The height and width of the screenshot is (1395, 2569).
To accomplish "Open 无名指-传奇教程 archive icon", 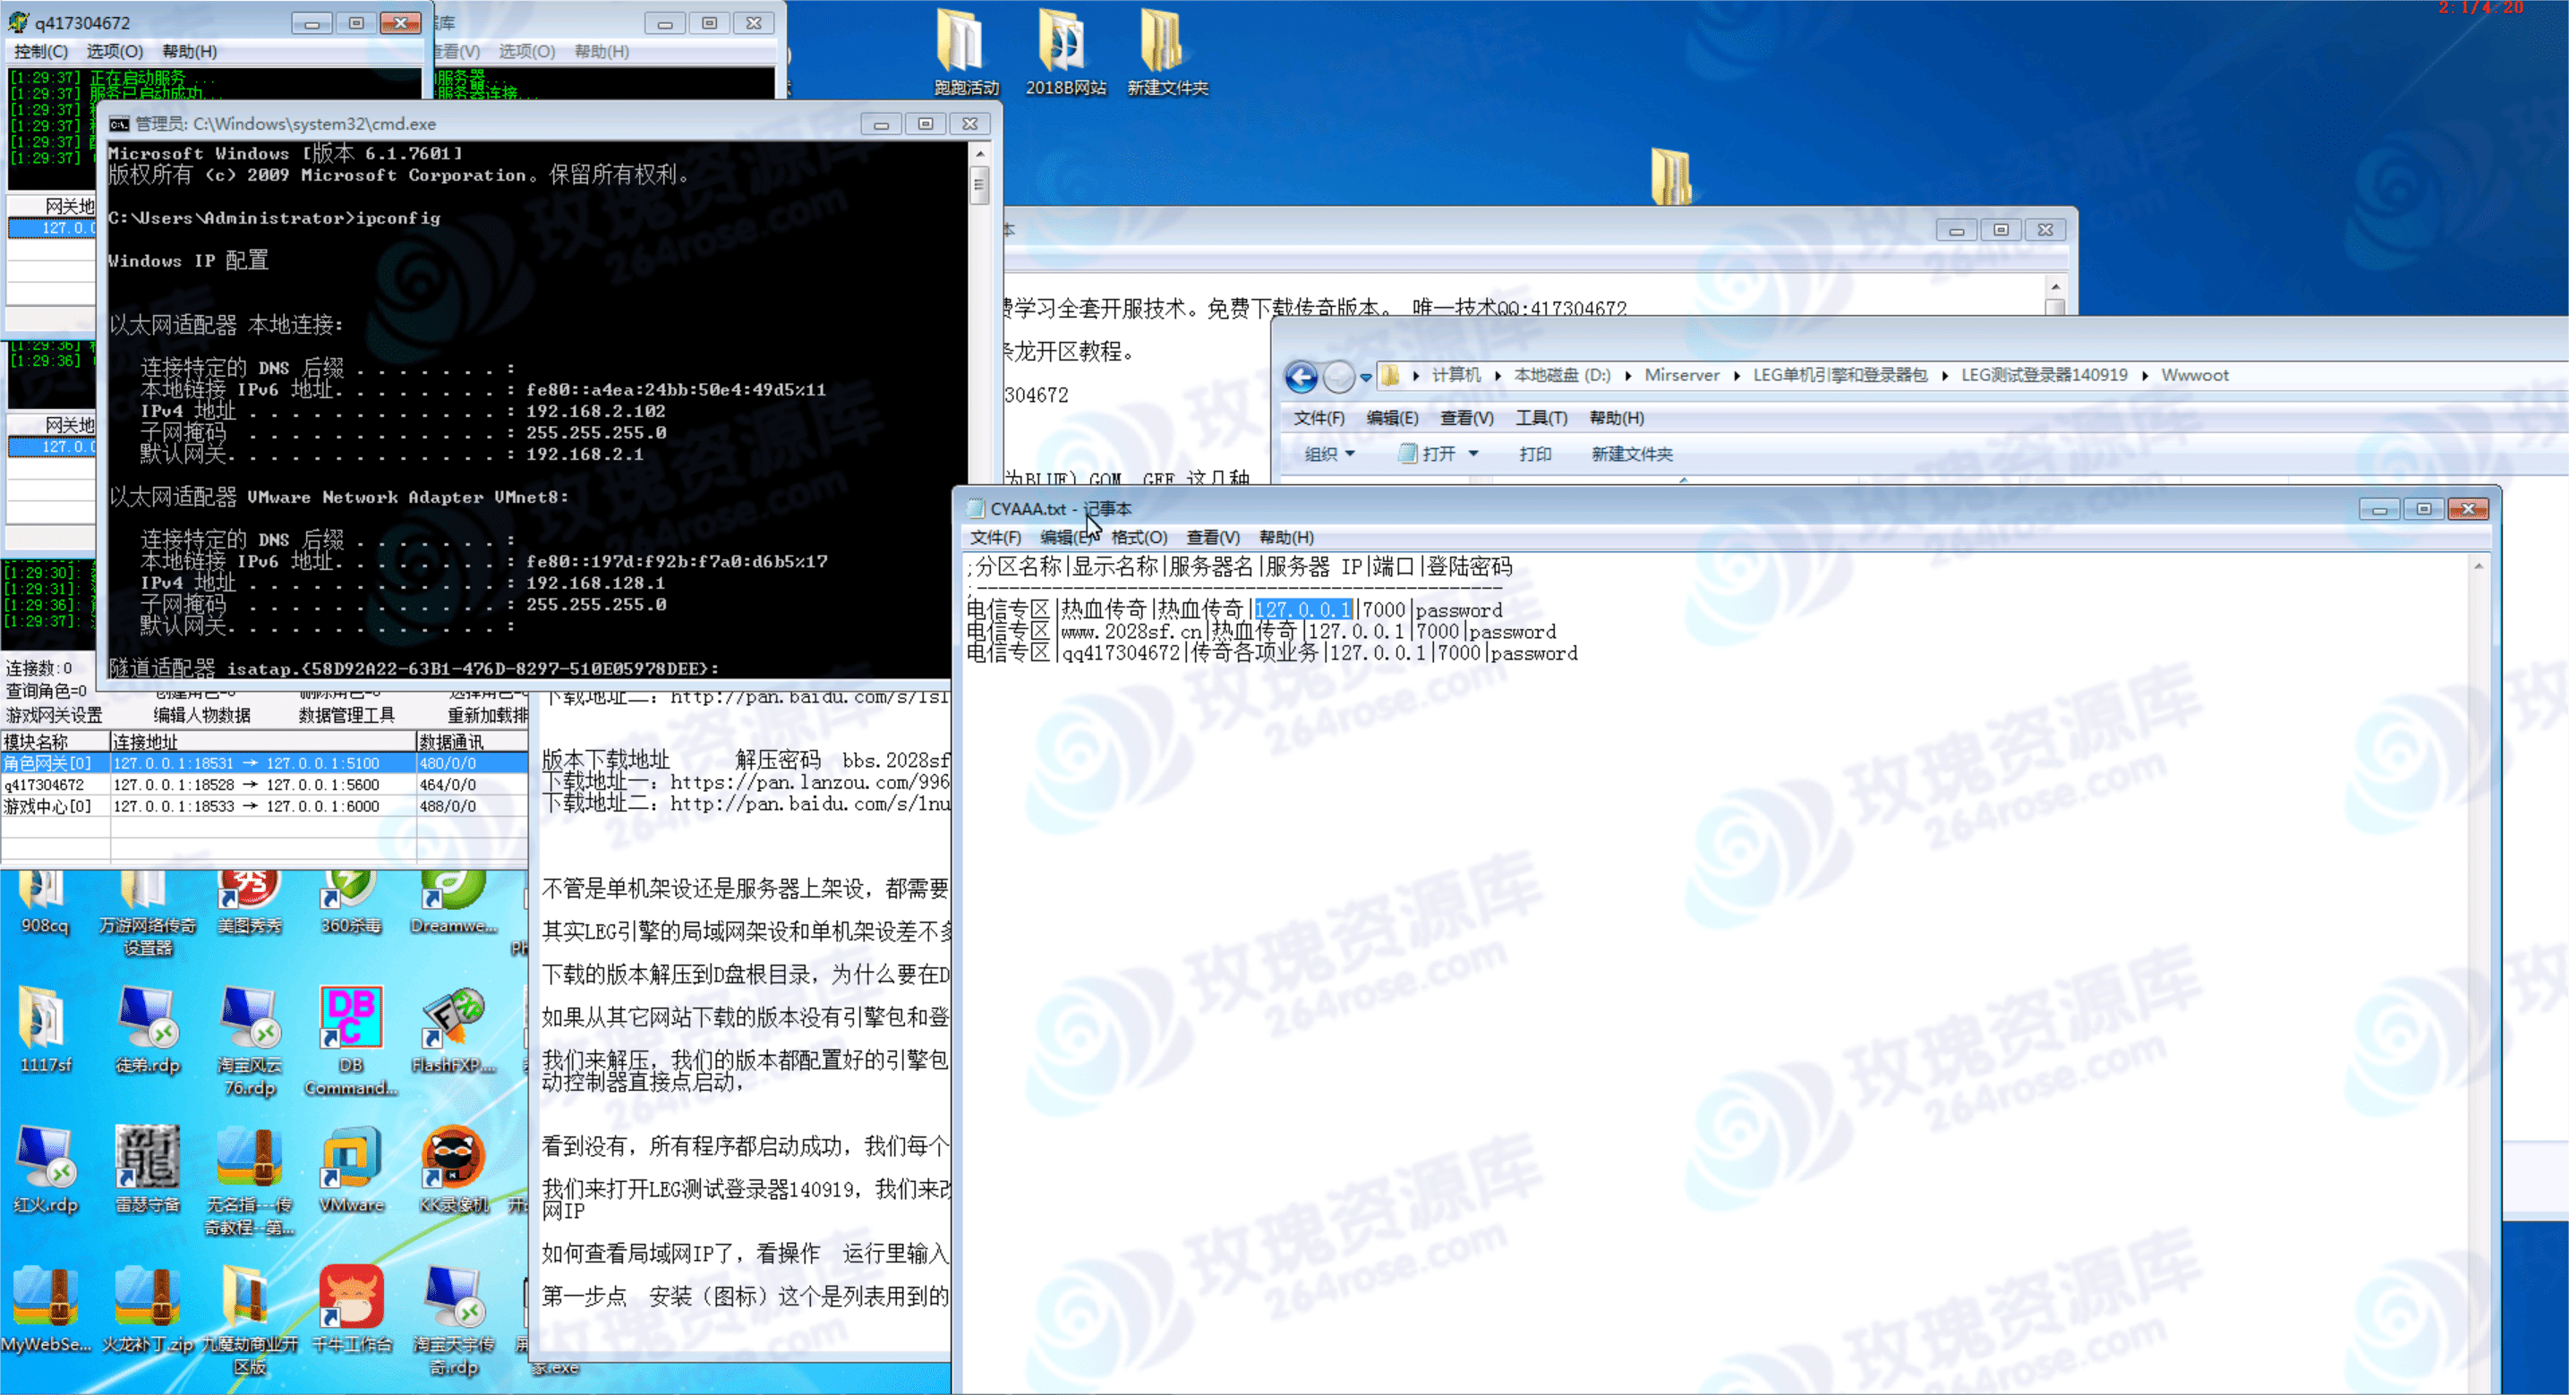I will (250, 1179).
